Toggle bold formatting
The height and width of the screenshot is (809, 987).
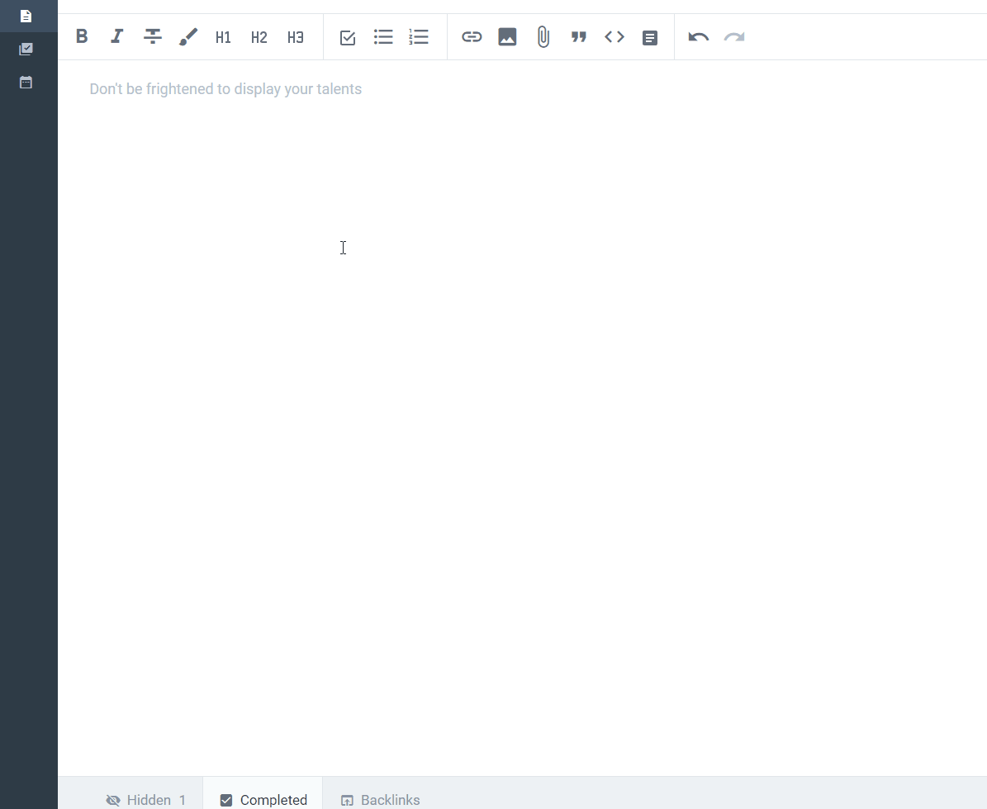point(82,36)
